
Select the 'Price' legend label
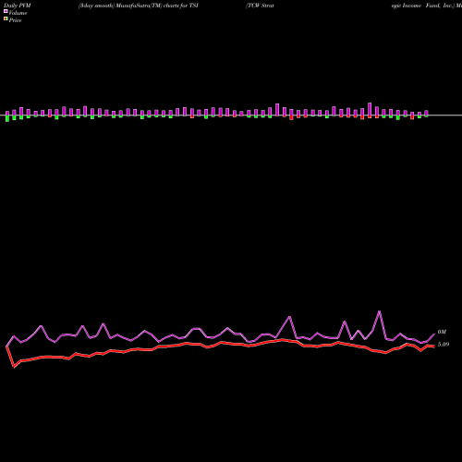[15, 20]
